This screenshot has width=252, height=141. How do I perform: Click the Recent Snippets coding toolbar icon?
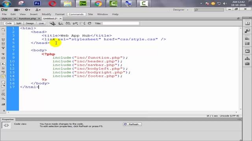(x=3, y=94)
